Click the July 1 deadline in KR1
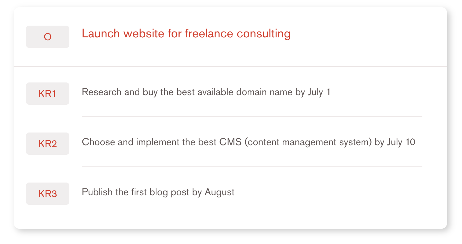This screenshot has height=244, width=462. point(319,92)
